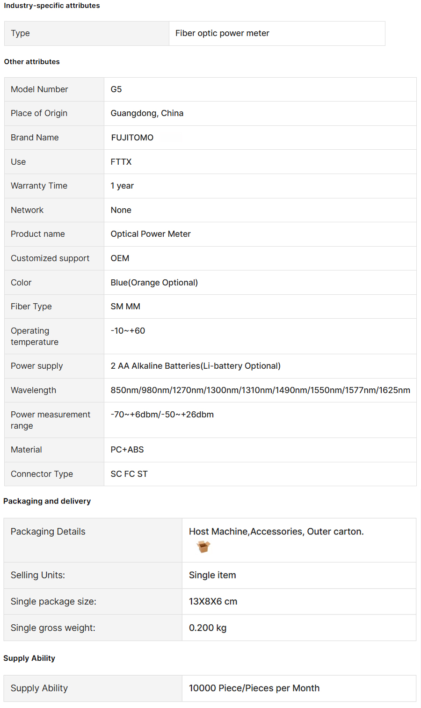Click the Model Number value G5
Screen dimensions: 421x708
point(116,89)
